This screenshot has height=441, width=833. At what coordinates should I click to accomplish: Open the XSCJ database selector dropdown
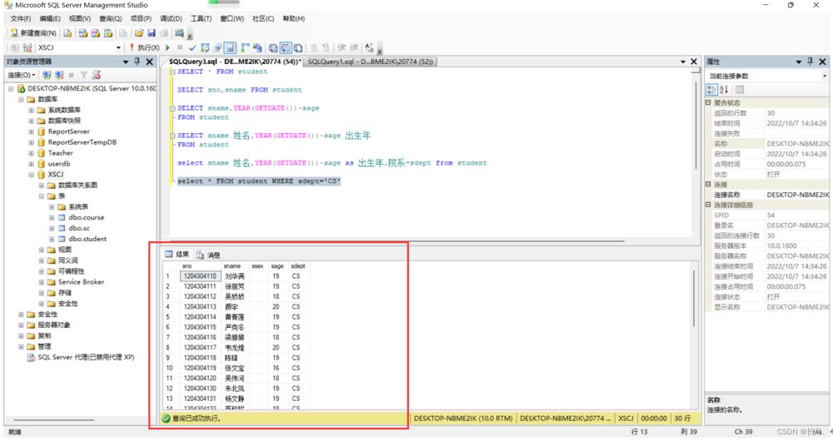coord(118,48)
